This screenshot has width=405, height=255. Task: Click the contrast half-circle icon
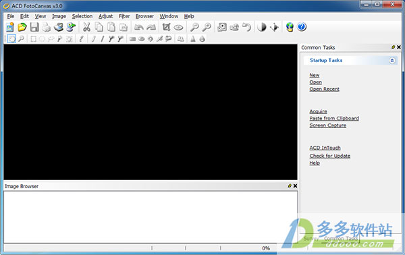[262, 27]
